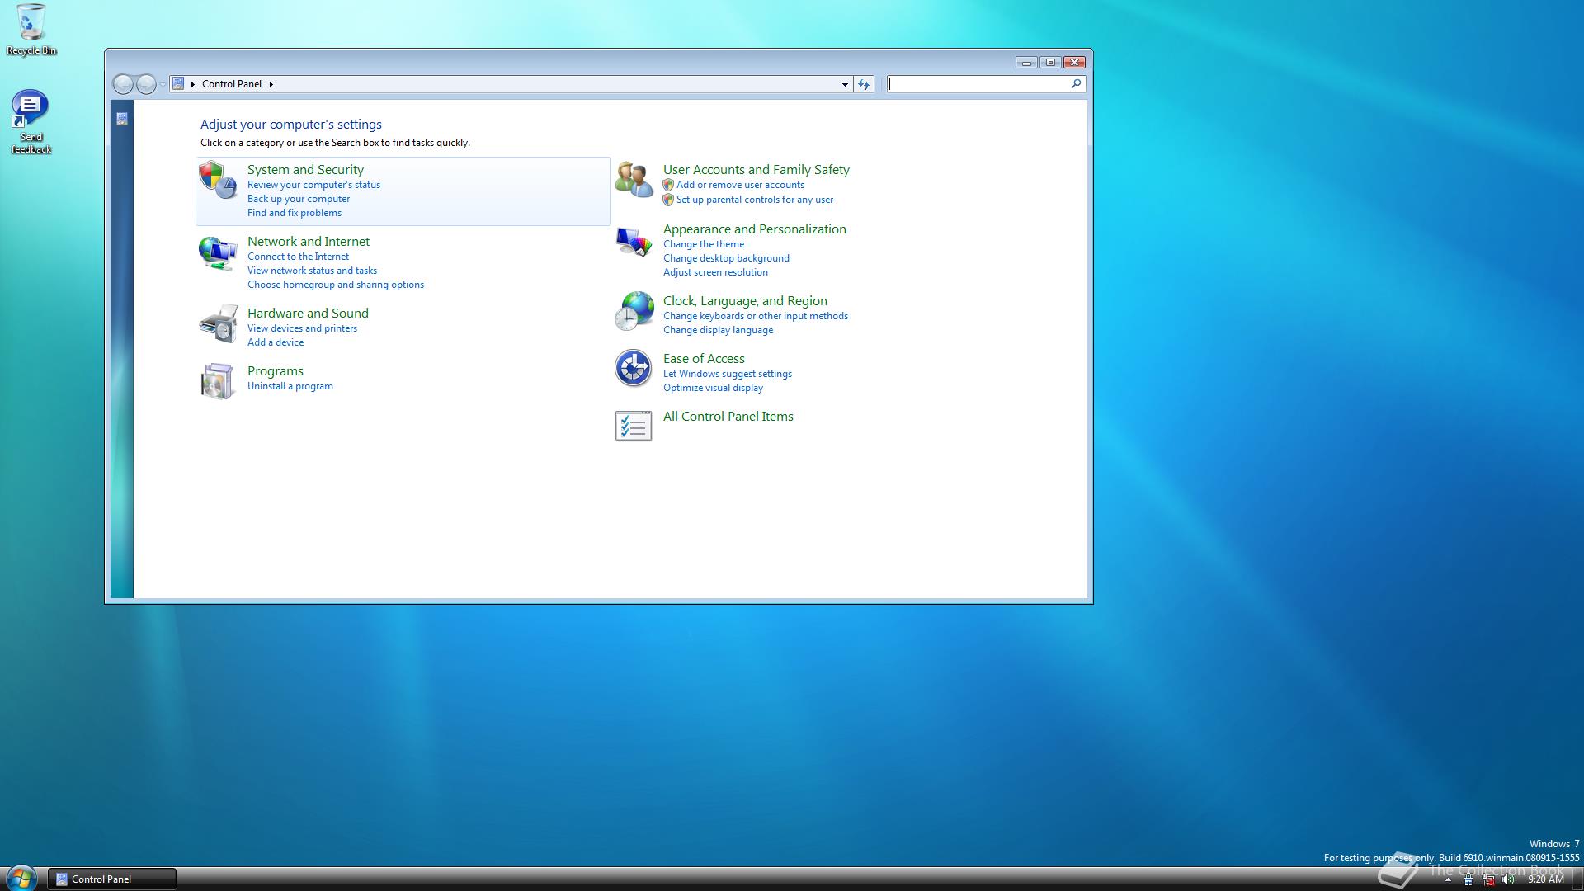
Task: Open recent pages dropdown next to Forward
Action: [x=163, y=84]
